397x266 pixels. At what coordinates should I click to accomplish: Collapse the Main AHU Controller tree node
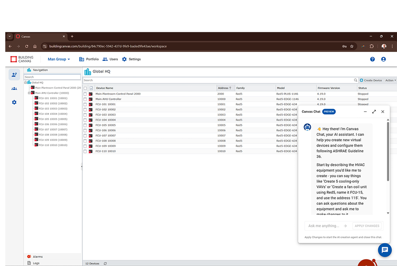[x=29, y=93]
